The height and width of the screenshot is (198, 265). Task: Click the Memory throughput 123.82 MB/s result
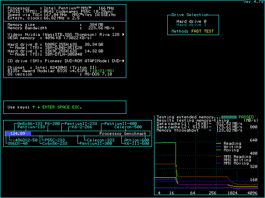pos(200,130)
